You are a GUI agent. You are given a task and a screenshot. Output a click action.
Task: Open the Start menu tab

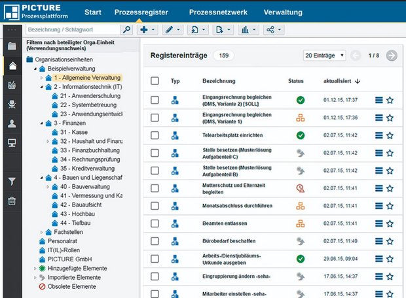93,12
